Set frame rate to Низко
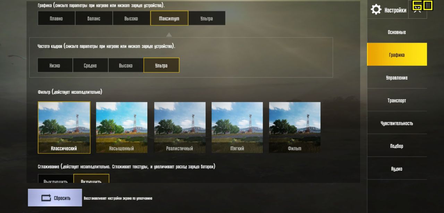Image resolution: width=444 pixels, height=213 pixels. pos(55,65)
